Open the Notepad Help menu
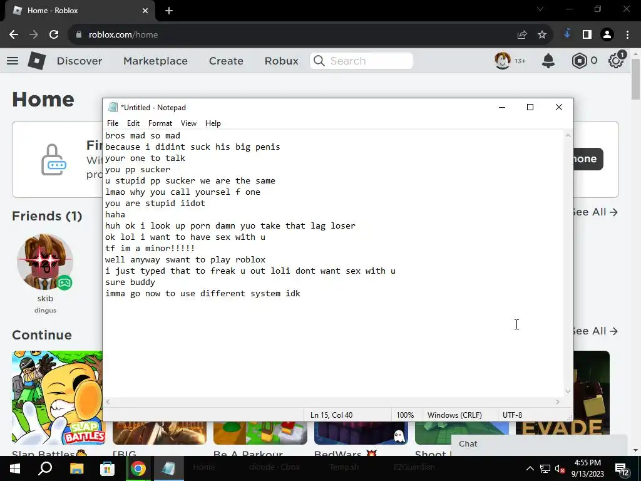This screenshot has width=641, height=481. coord(213,123)
